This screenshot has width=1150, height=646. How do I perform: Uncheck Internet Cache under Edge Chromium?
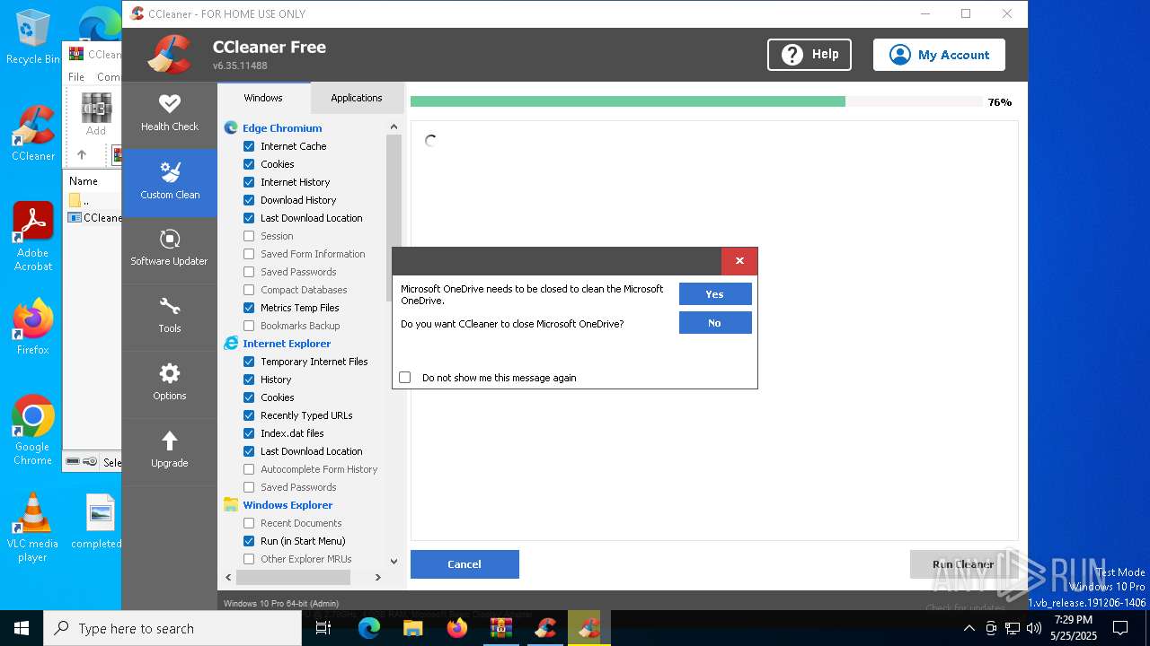[249, 146]
